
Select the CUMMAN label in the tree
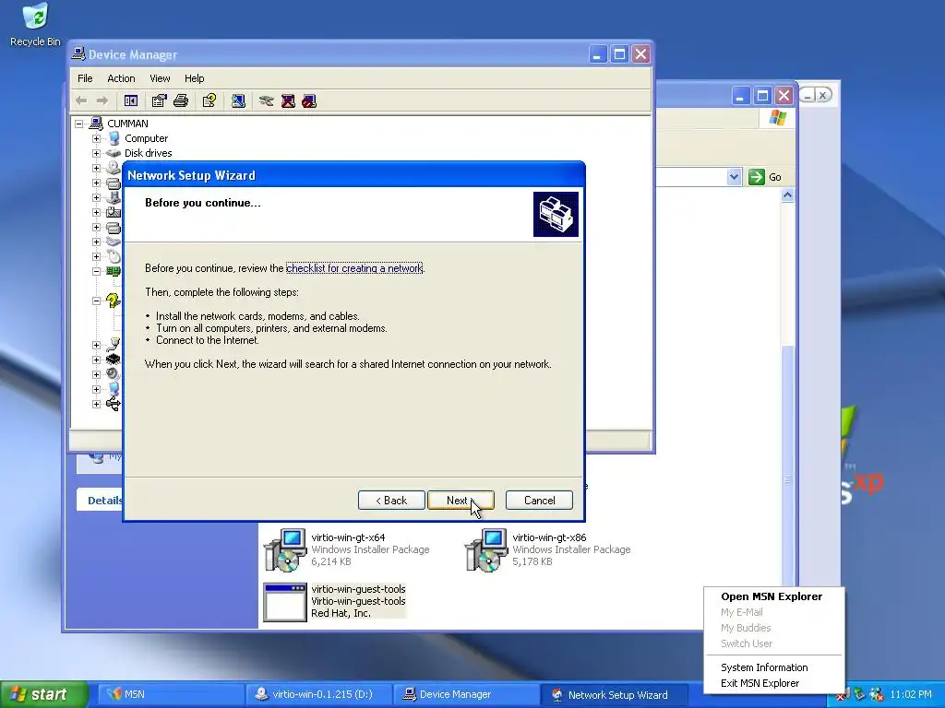127,124
